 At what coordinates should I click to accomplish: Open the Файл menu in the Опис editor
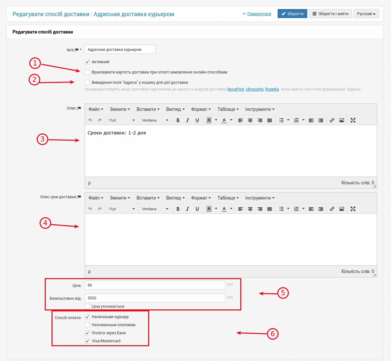[96, 109]
